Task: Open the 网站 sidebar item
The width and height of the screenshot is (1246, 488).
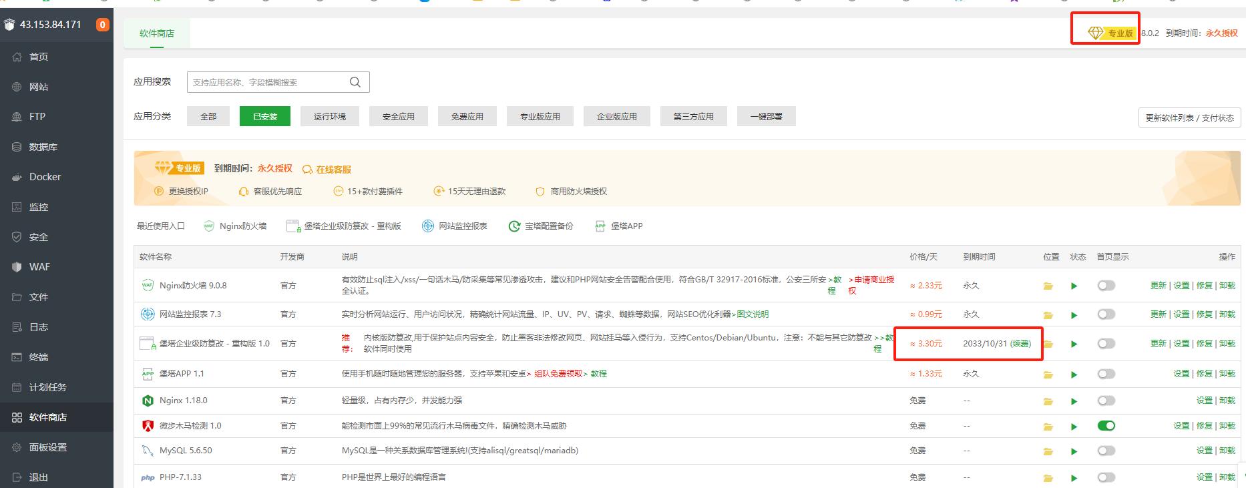Action: tap(57, 87)
